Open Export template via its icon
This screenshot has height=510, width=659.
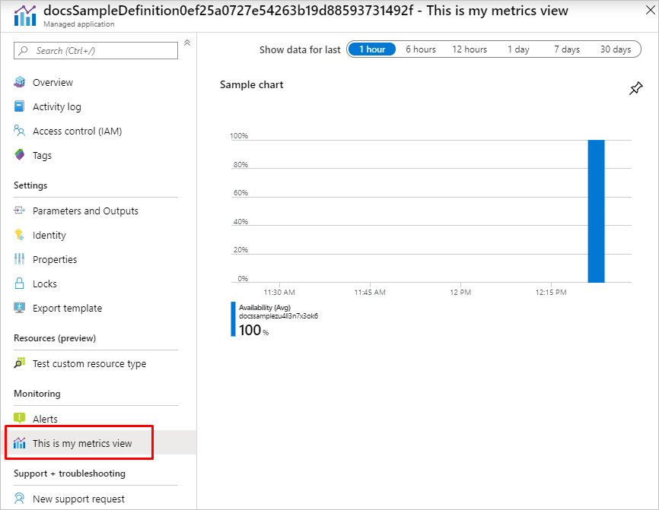[18, 308]
